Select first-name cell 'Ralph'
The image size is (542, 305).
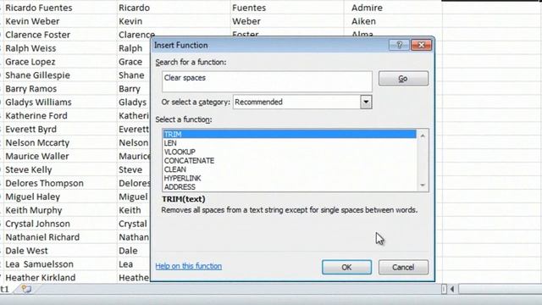(134, 48)
